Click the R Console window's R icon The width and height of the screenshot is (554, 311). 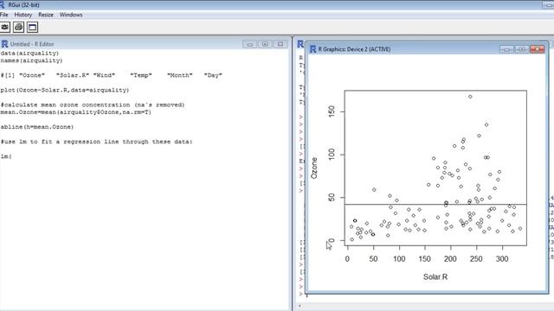[x=300, y=44]
